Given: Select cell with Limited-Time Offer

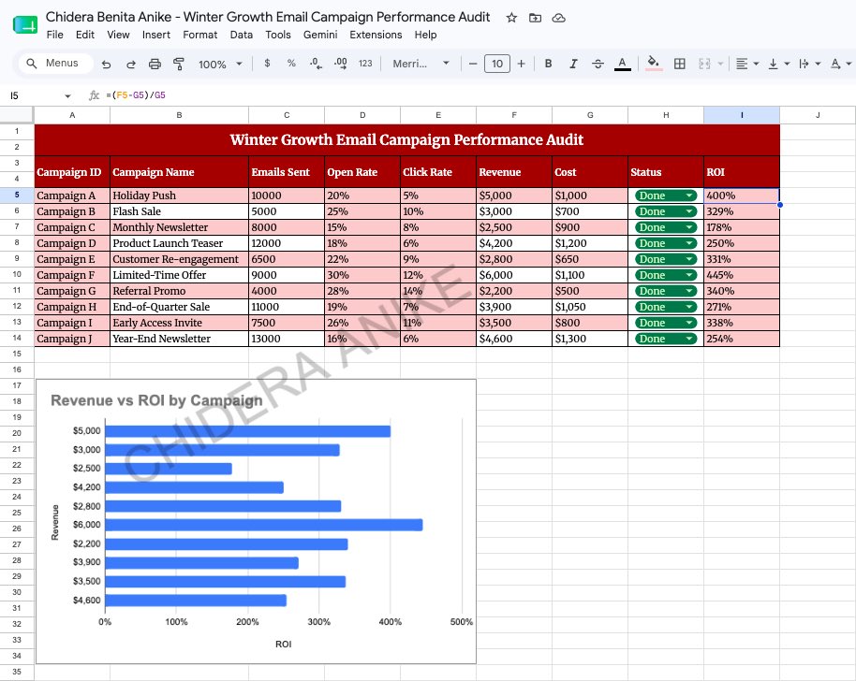Looking at the screenshot, I should click(179, 275).
